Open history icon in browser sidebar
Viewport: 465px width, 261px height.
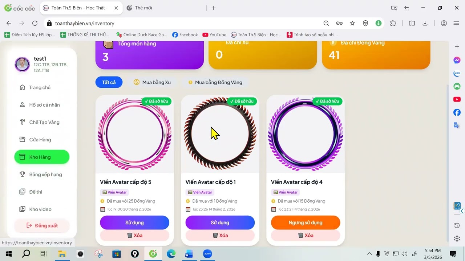tap(457, 225)
